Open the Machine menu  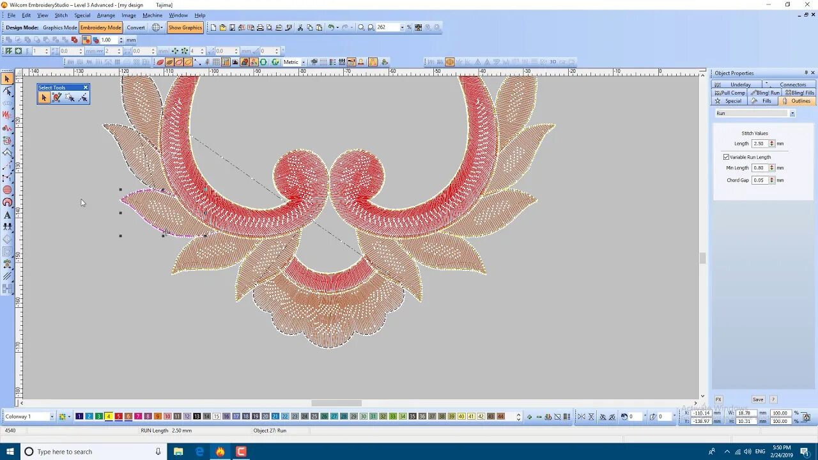pyautogui.click(x=152, y=15)
